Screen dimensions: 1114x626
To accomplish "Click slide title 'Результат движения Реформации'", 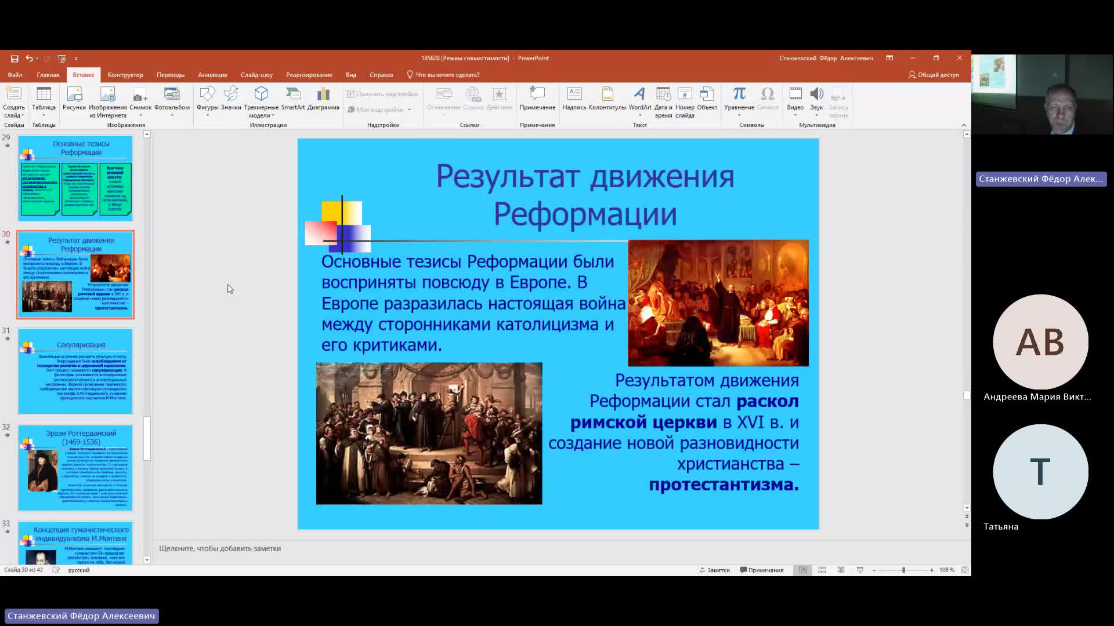I will [585, 195].
